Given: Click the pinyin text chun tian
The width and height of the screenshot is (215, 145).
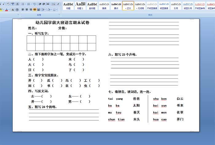Looking at the screenshot, I should 116,120.
